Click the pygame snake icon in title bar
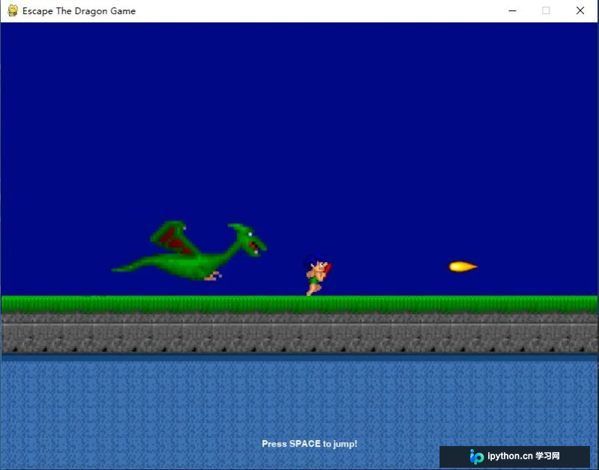The width and height of the screenshot is (599, 470). [x=13, y=10]
